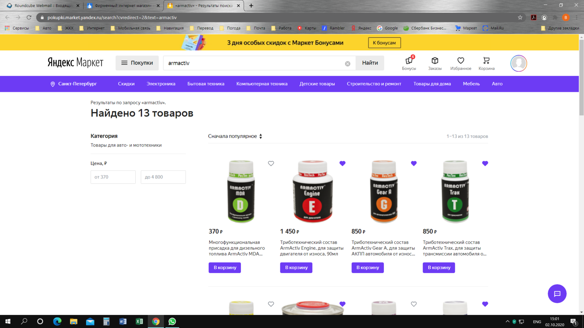Toggle favorite heart on second-row second product

pyautogui.click(x=342, y=304)
